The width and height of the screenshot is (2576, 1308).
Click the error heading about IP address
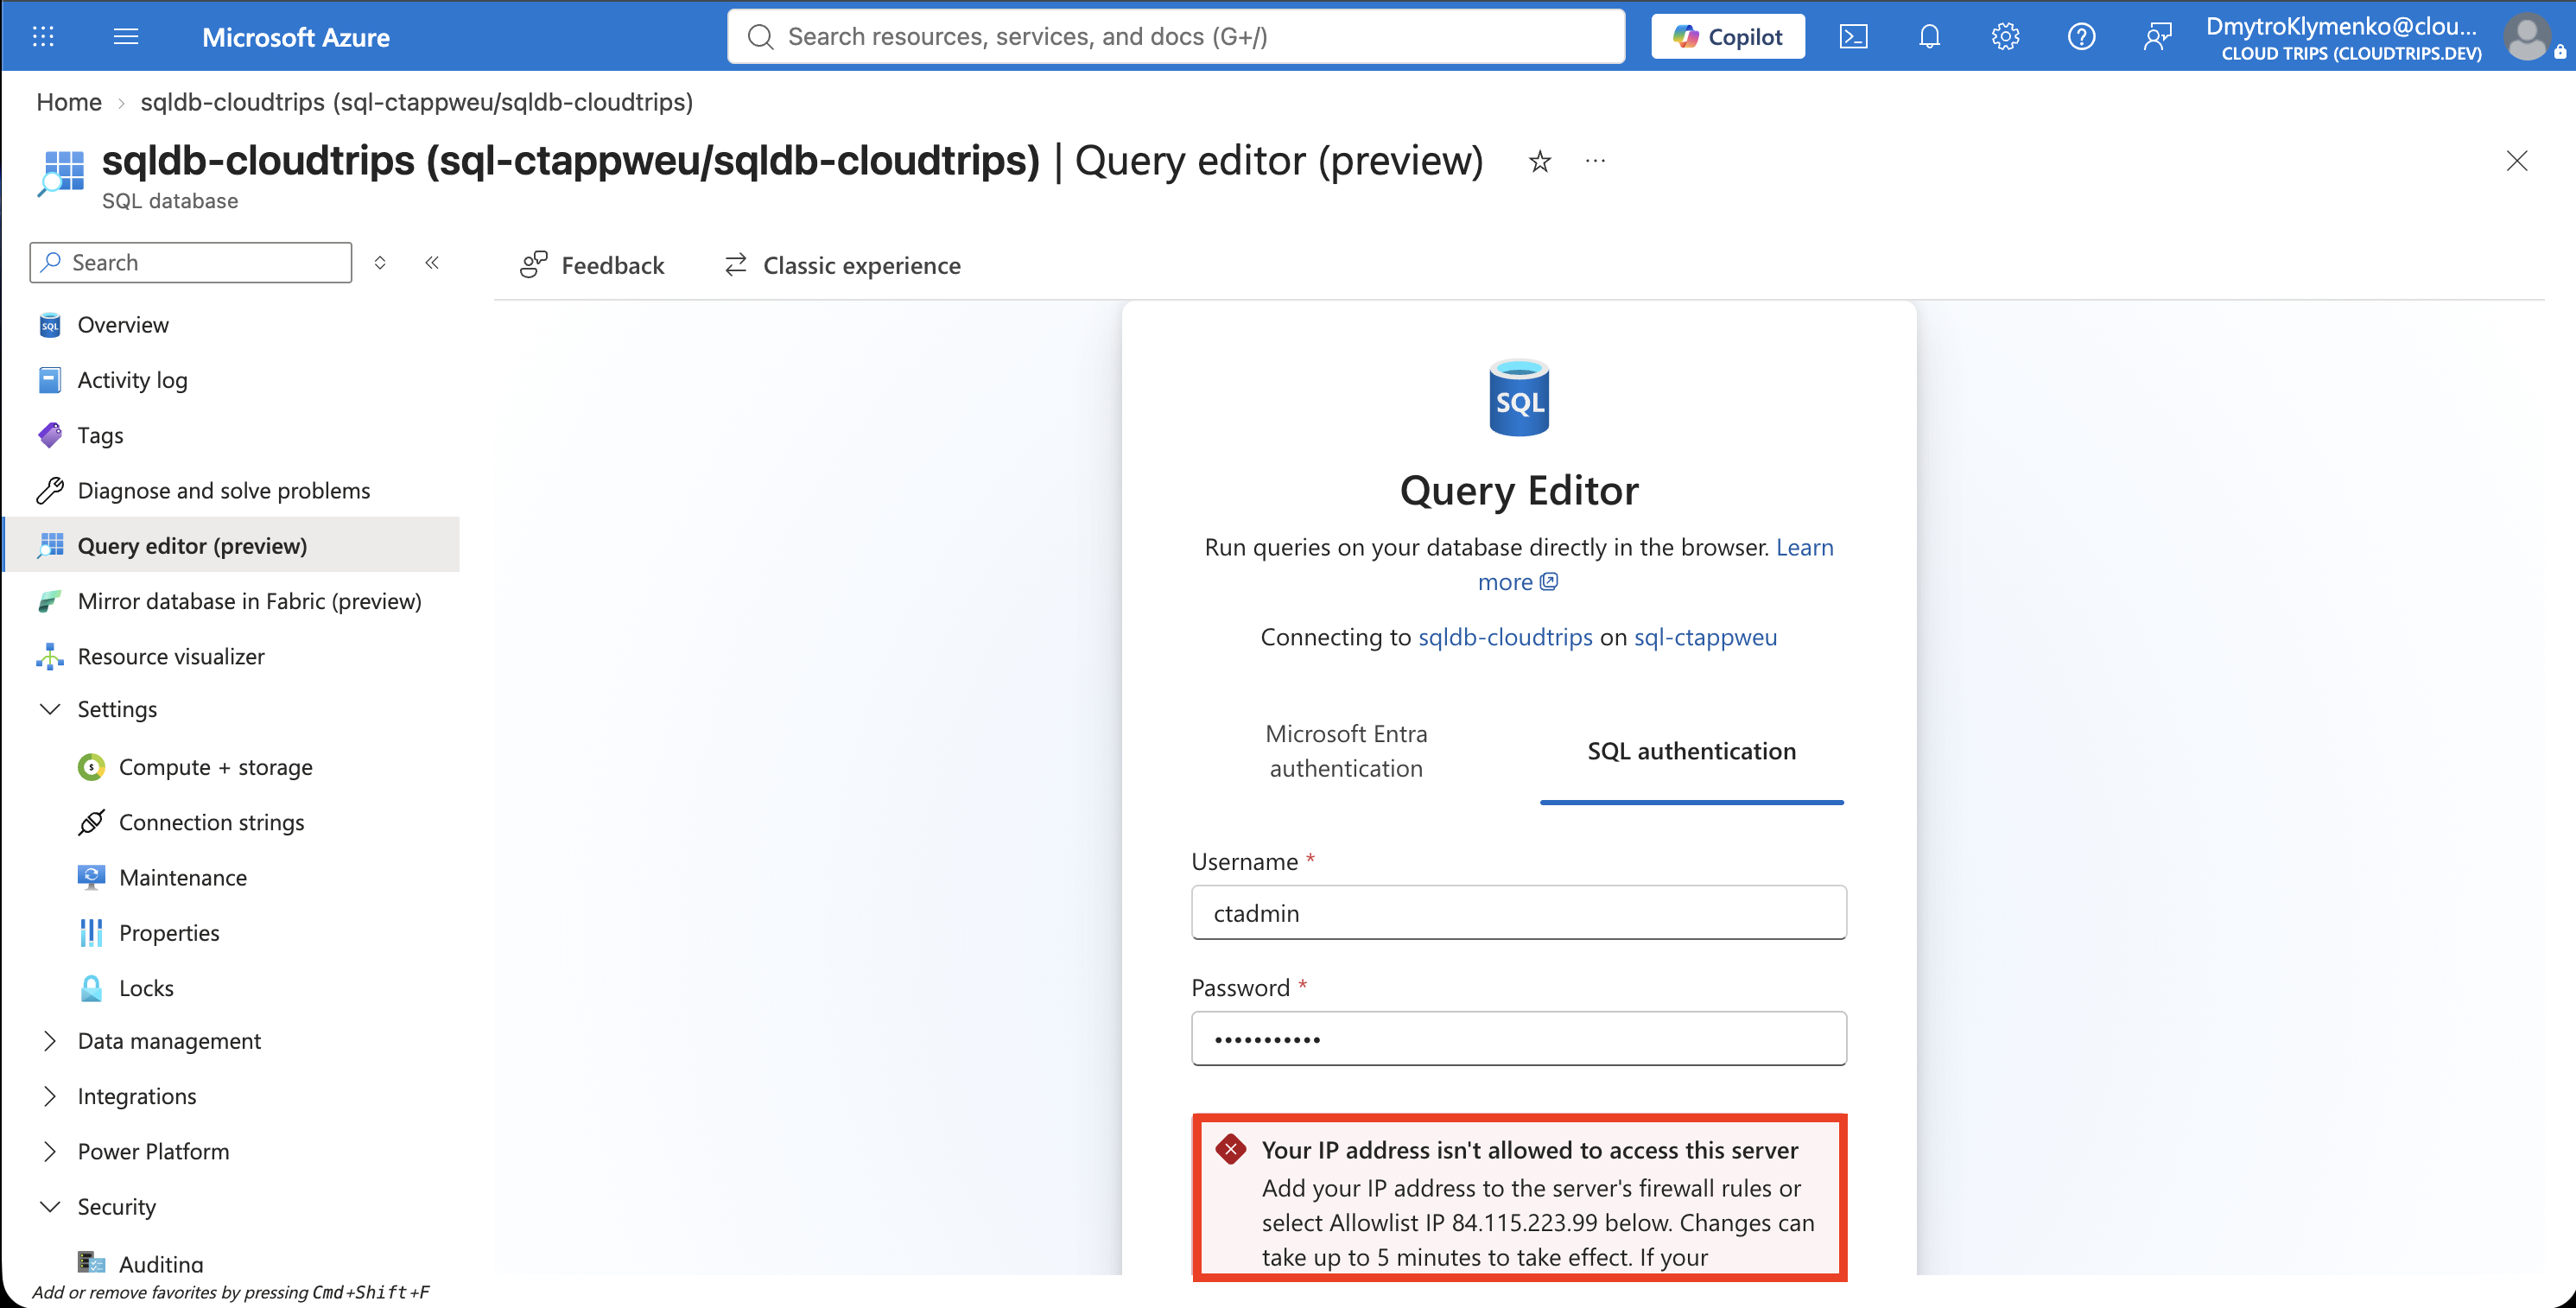[x=1529, y=1150]
